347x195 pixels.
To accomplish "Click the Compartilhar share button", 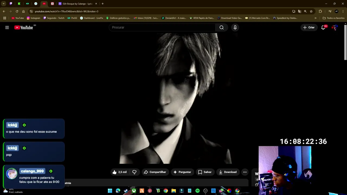I will click(x=155, y=172).
